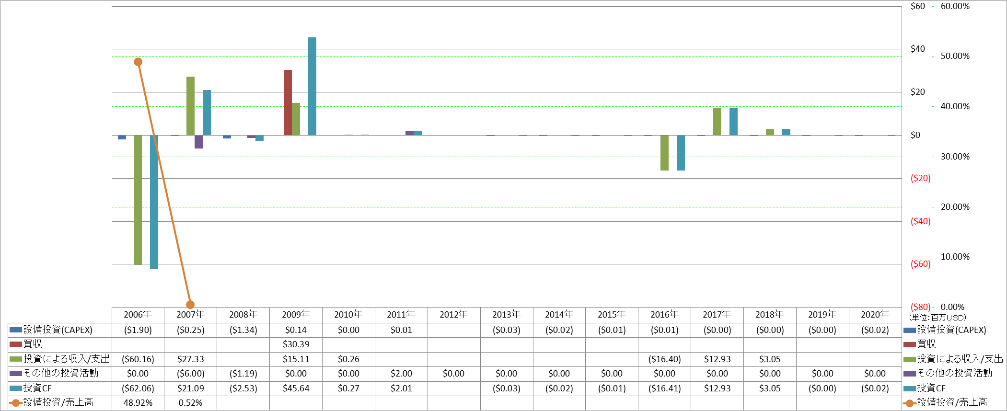Select the ($60.16) cell
Viewport: 1007px width, 411px height.
pyautogui.click(x=138, y=359)
